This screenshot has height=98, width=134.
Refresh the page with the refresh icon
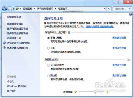pyautogui.click(x=109, y=9)
